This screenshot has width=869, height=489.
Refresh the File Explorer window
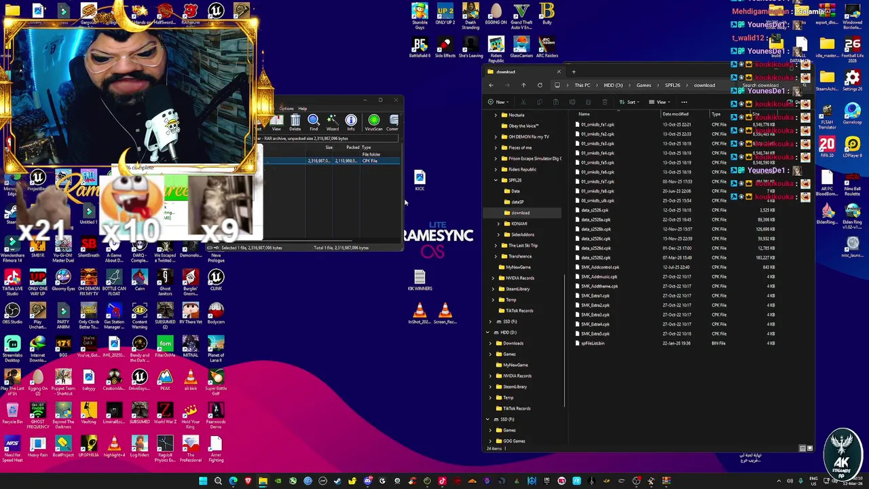click(x=540, y=86)
